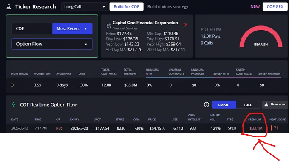The image size is (289, 161).
Task: Sort by the IMPLIED VOL column header
Action: (x=215, y=117)
